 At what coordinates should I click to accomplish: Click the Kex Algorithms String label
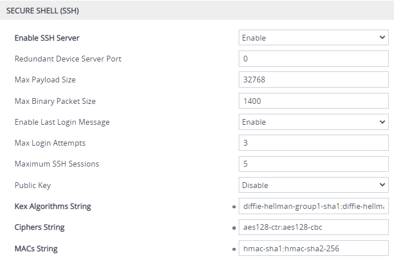53,206
